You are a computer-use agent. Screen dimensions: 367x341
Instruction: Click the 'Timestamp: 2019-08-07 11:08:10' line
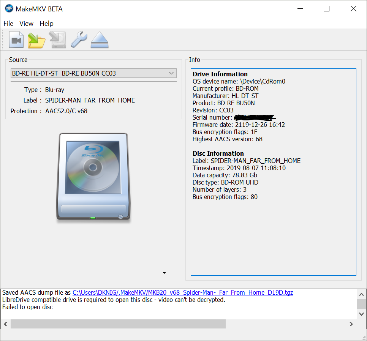pos(239,168)
